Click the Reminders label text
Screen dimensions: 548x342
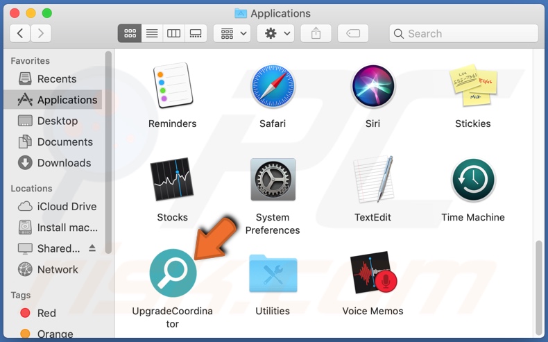coord(172,123)
